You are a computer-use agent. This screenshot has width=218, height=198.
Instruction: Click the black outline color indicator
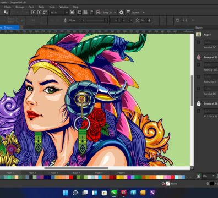point(211,183)
